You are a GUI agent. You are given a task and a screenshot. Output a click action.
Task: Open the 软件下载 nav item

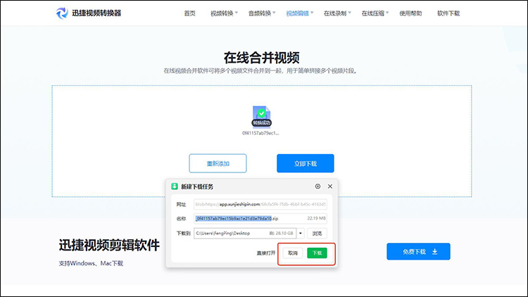(448, 13)
